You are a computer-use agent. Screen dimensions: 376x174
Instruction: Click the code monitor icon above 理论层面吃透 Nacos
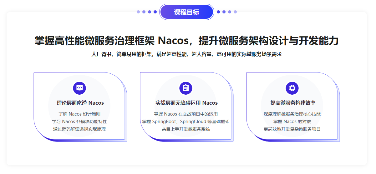tap(79, 88)
